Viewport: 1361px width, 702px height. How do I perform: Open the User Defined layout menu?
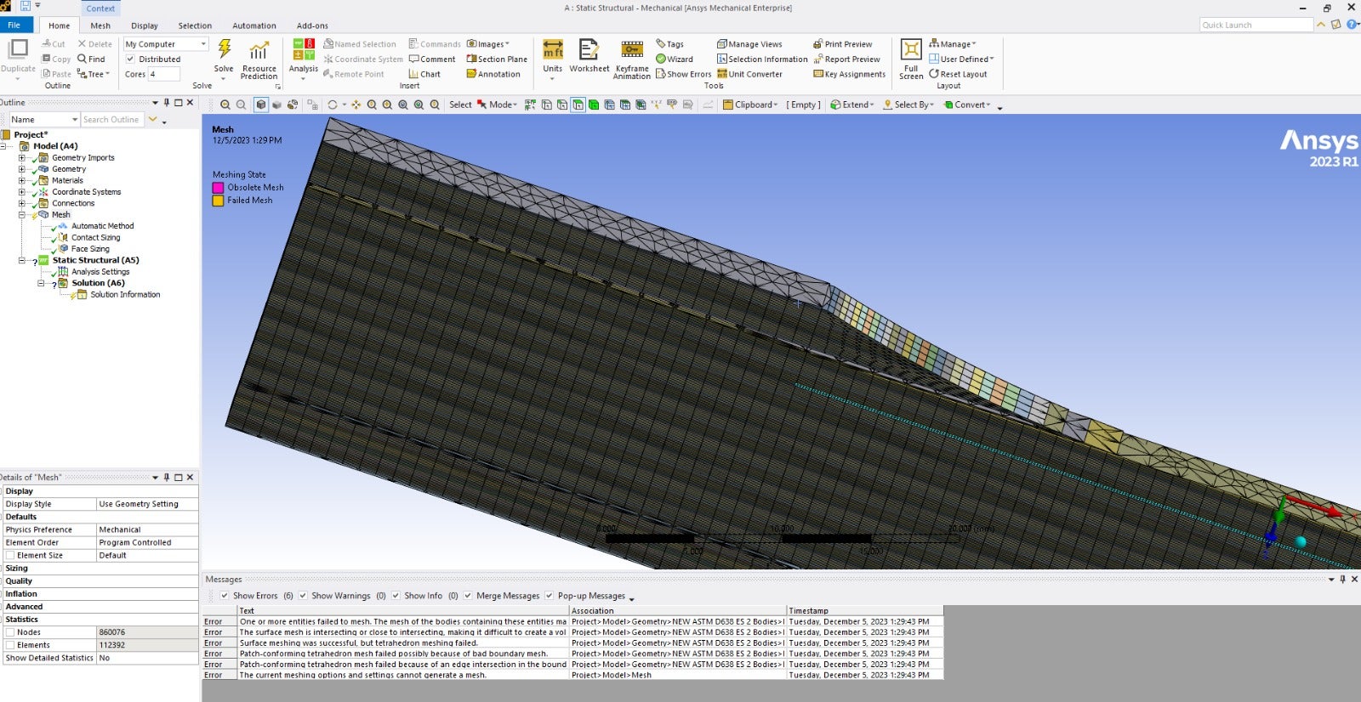point(961,59)
